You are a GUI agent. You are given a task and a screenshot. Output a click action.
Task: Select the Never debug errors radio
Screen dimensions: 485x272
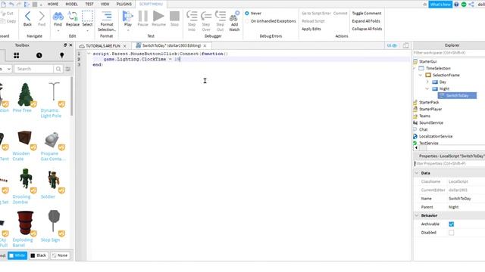click(247, 14)
